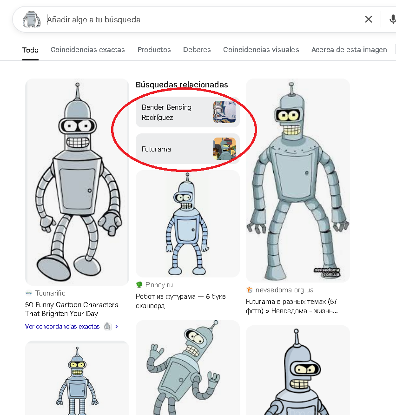Select the Deberes tab
396x415 pixels.
click(197, 49)
